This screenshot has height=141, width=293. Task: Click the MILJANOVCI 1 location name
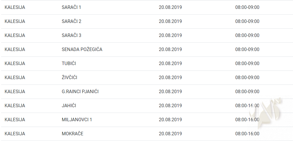tap(77, 120)
